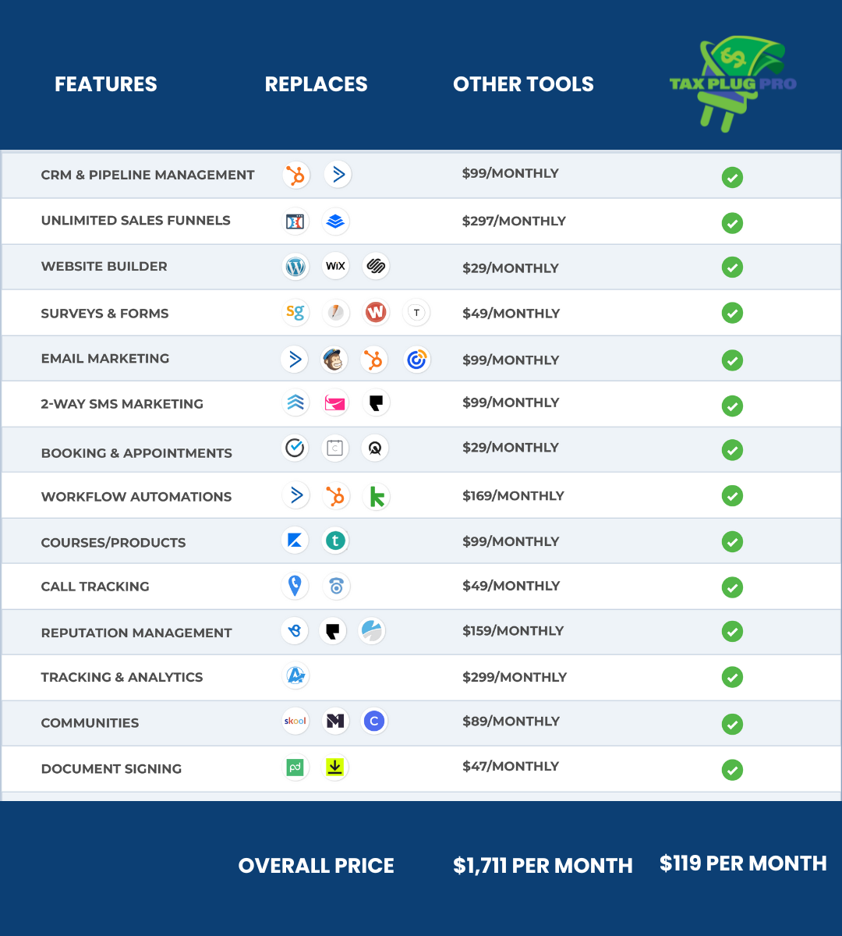842x936 pixels.
Task: Click the 'REPUTATION MANAGEMENT' feature label
Action: point(136,633)
